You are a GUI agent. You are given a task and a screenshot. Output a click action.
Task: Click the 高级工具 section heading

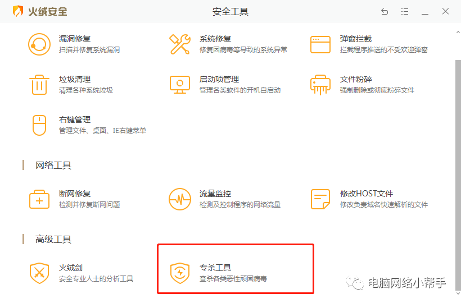(x=53, y=240)
